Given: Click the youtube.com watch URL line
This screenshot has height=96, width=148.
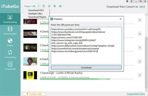Looking at the screenshot, I should (x=76, y=29).
